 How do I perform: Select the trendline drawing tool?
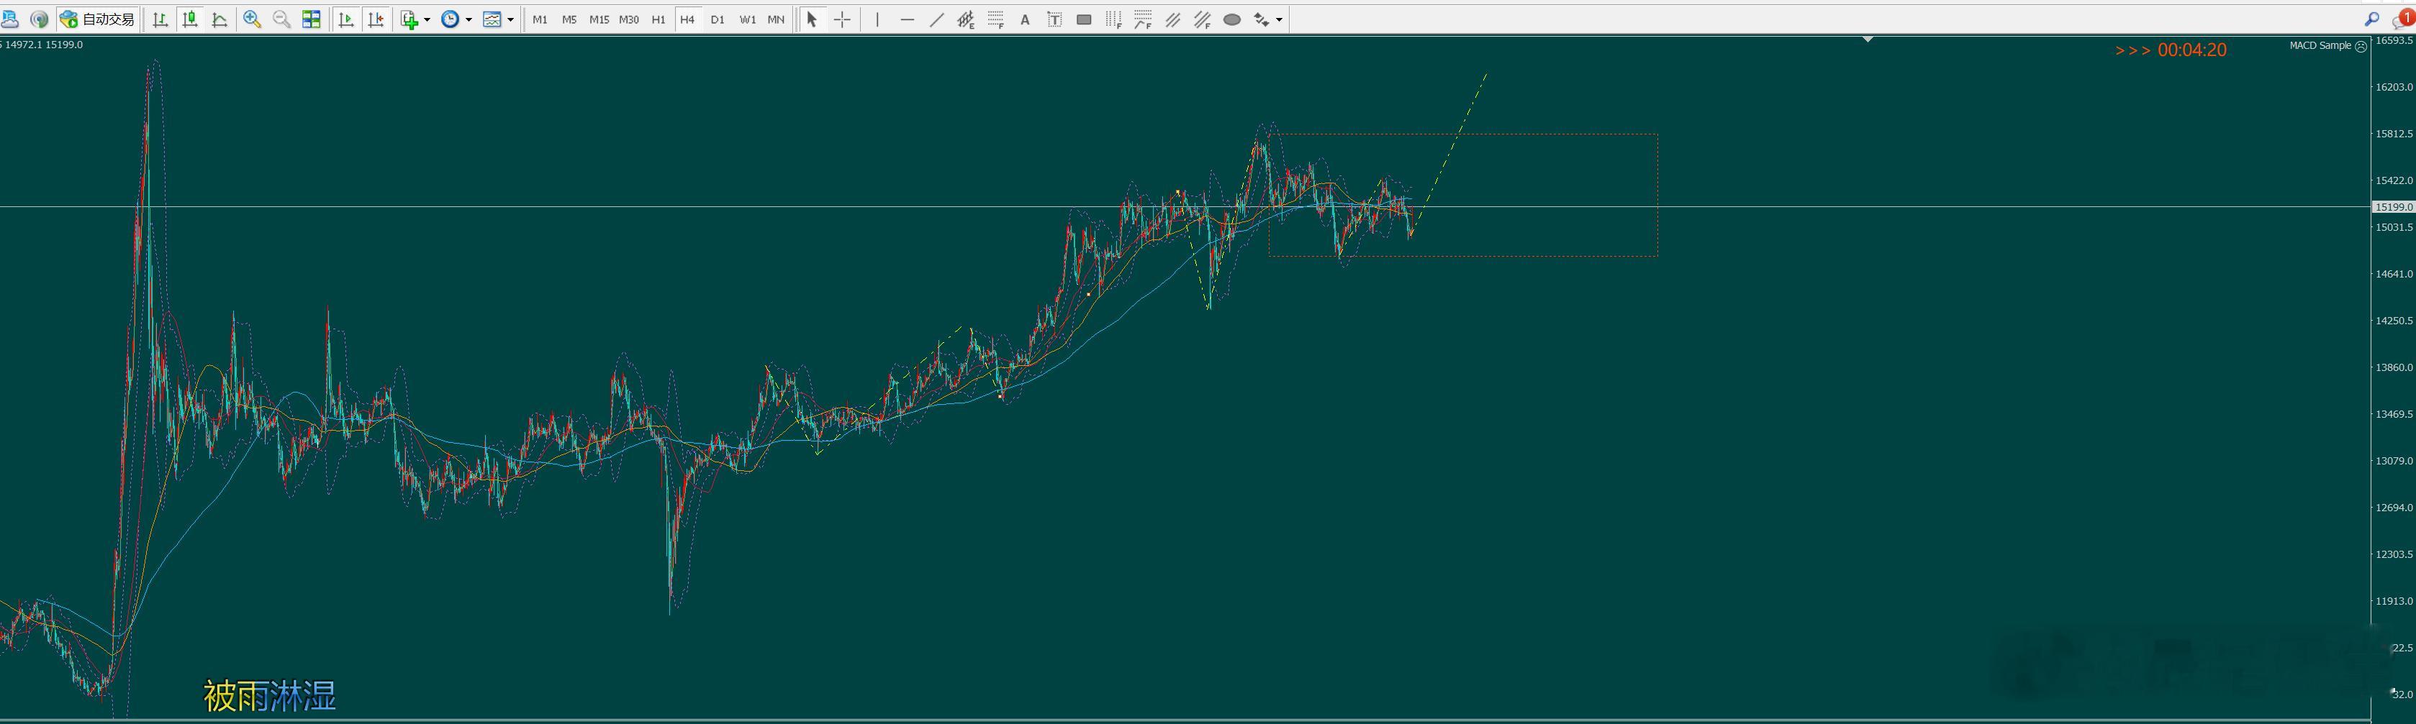[936, 19]
